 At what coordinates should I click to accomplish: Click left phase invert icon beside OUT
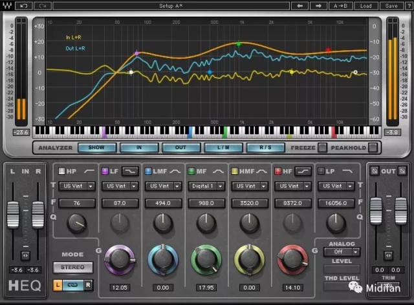point(375,171)
